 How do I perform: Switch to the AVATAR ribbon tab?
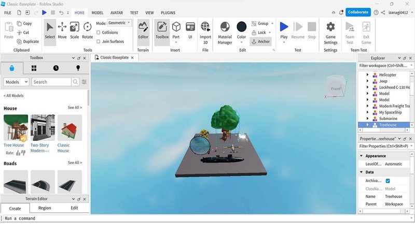(116, 12)
